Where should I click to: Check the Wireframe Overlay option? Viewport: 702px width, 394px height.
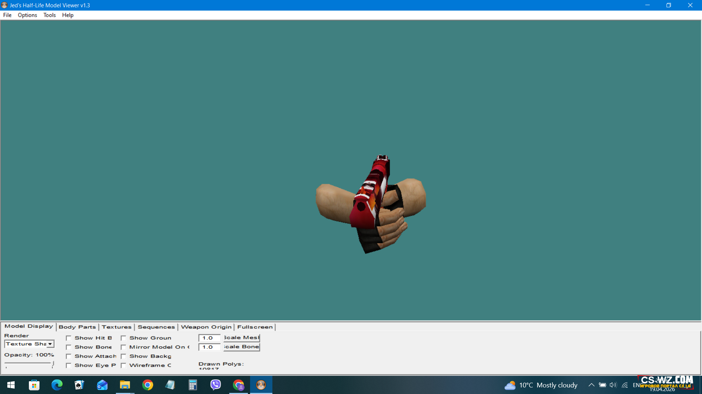pyautogui.click(x=124, y=366)
